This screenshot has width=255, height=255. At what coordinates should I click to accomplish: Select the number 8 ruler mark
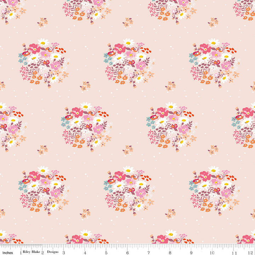coord(170,253)
